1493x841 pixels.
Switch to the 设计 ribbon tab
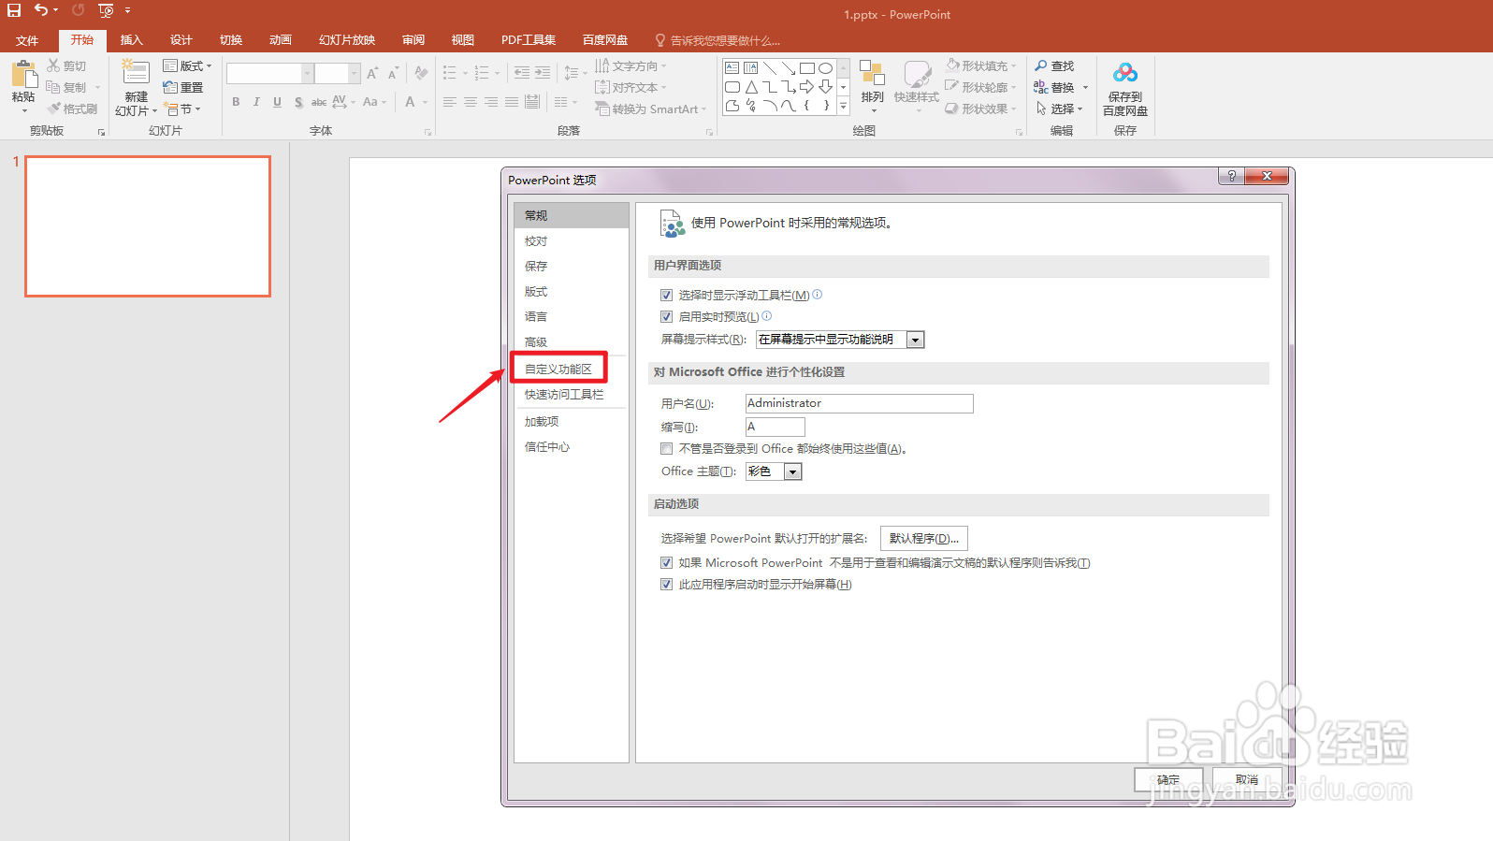[x=181, y=40]
